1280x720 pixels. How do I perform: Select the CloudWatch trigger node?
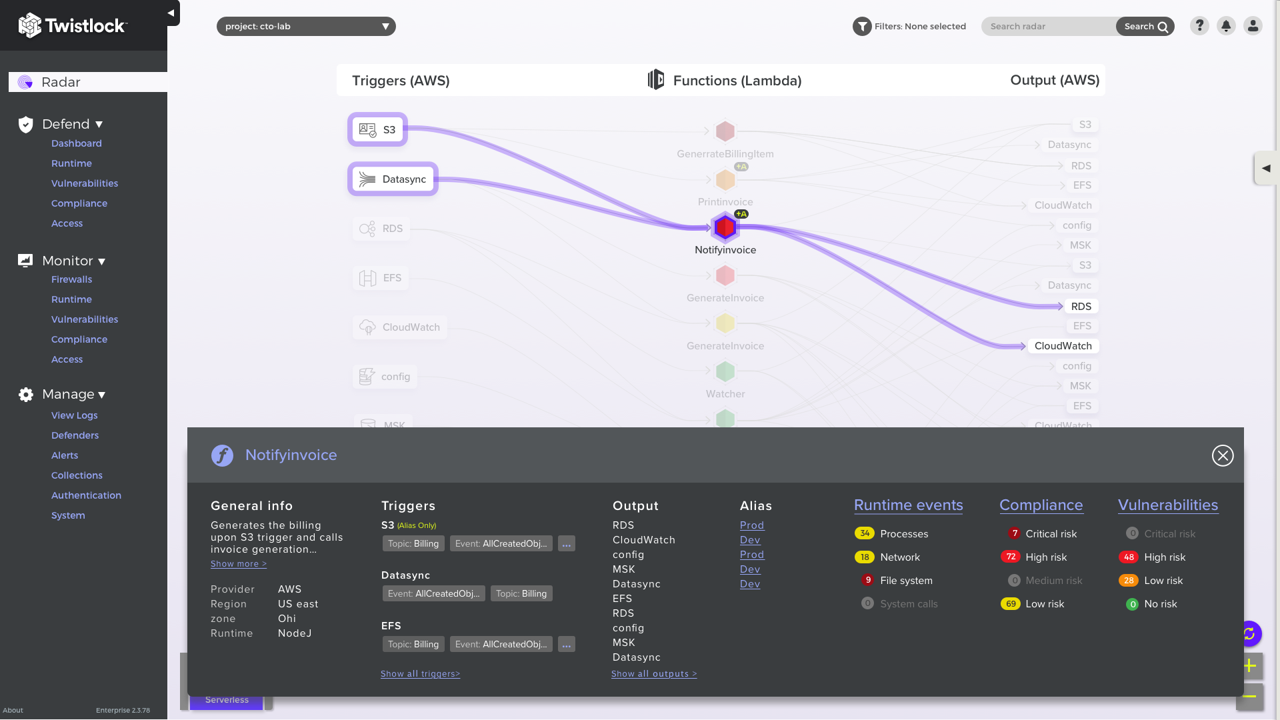coord(400,327)
